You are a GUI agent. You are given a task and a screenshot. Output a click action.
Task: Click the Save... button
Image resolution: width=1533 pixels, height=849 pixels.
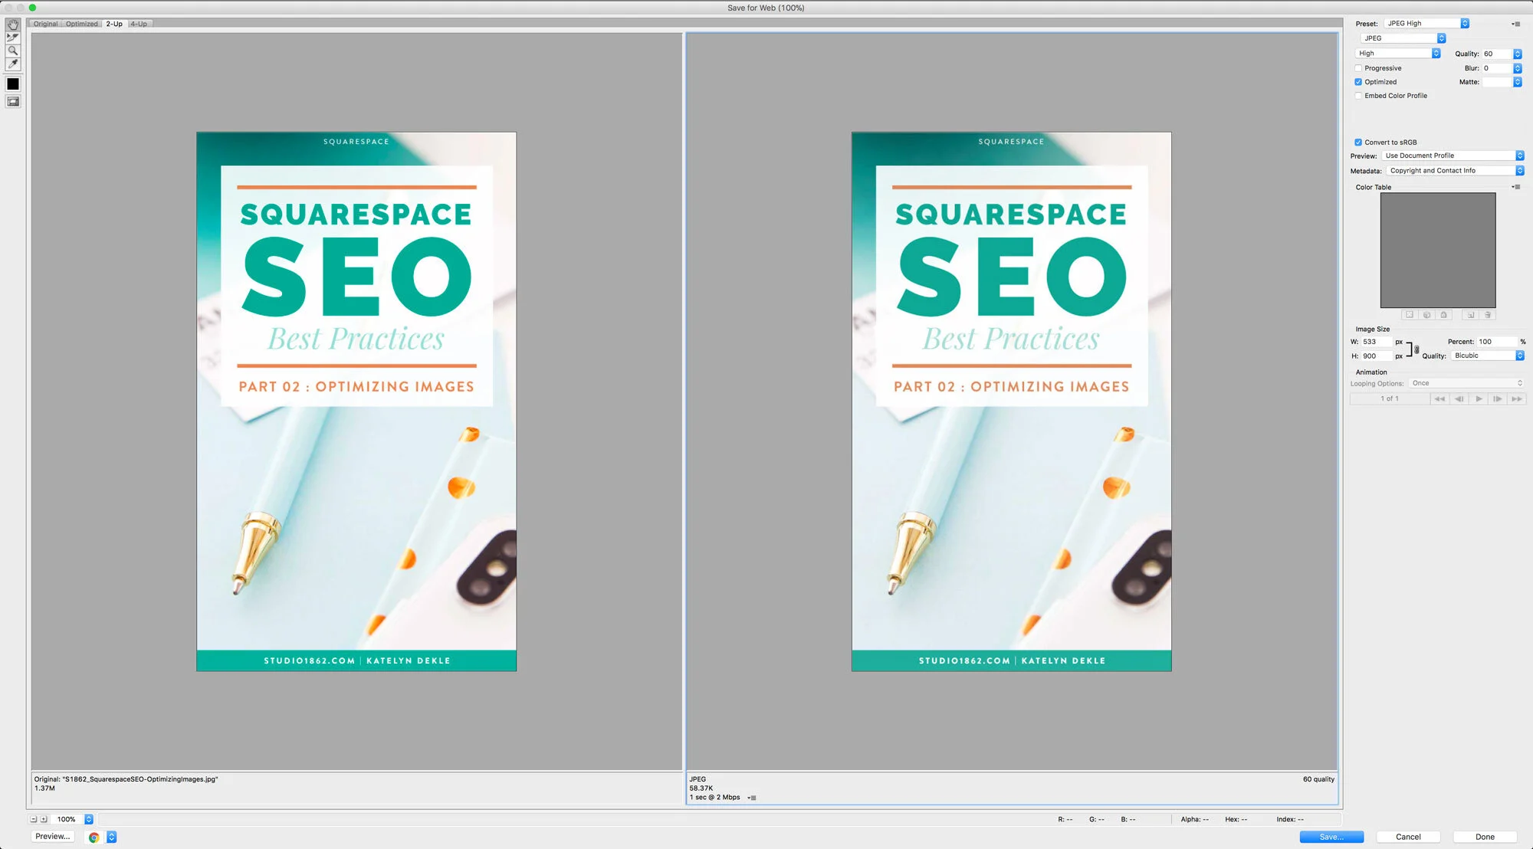[1331, 837]
